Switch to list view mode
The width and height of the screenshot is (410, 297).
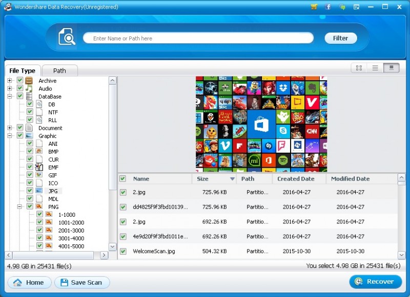click(375, 68)
